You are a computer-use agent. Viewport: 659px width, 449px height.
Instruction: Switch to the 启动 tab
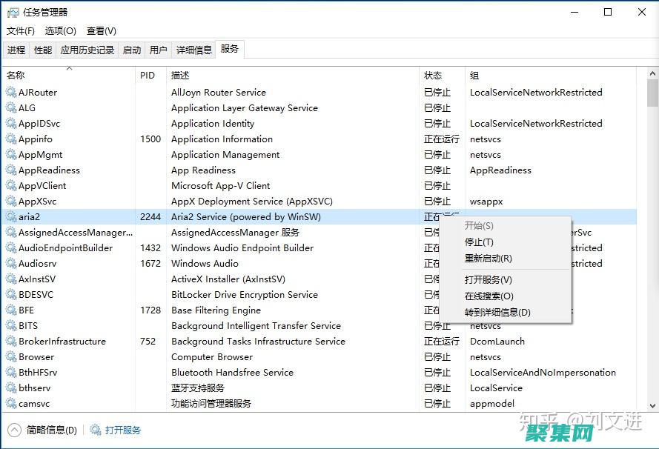point(131,50)
